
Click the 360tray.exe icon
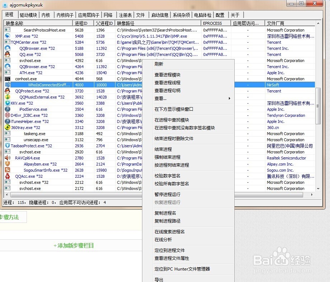point(8,128)
